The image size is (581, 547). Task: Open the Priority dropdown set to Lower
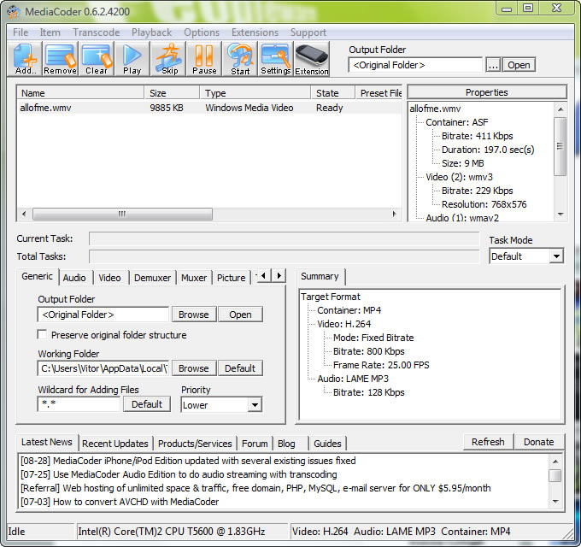[x=255, y=404]
